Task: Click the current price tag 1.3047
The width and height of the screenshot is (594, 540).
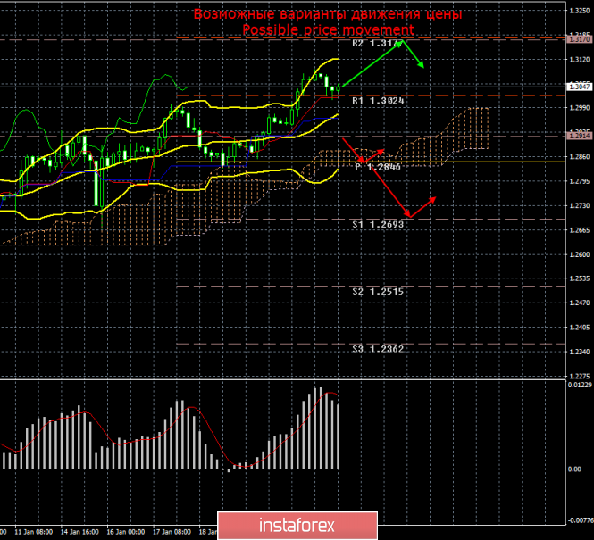Action: click(x=579, y=87)
